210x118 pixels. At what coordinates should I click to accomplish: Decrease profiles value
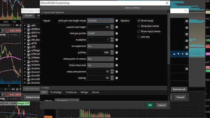click(x=112, y=54)
